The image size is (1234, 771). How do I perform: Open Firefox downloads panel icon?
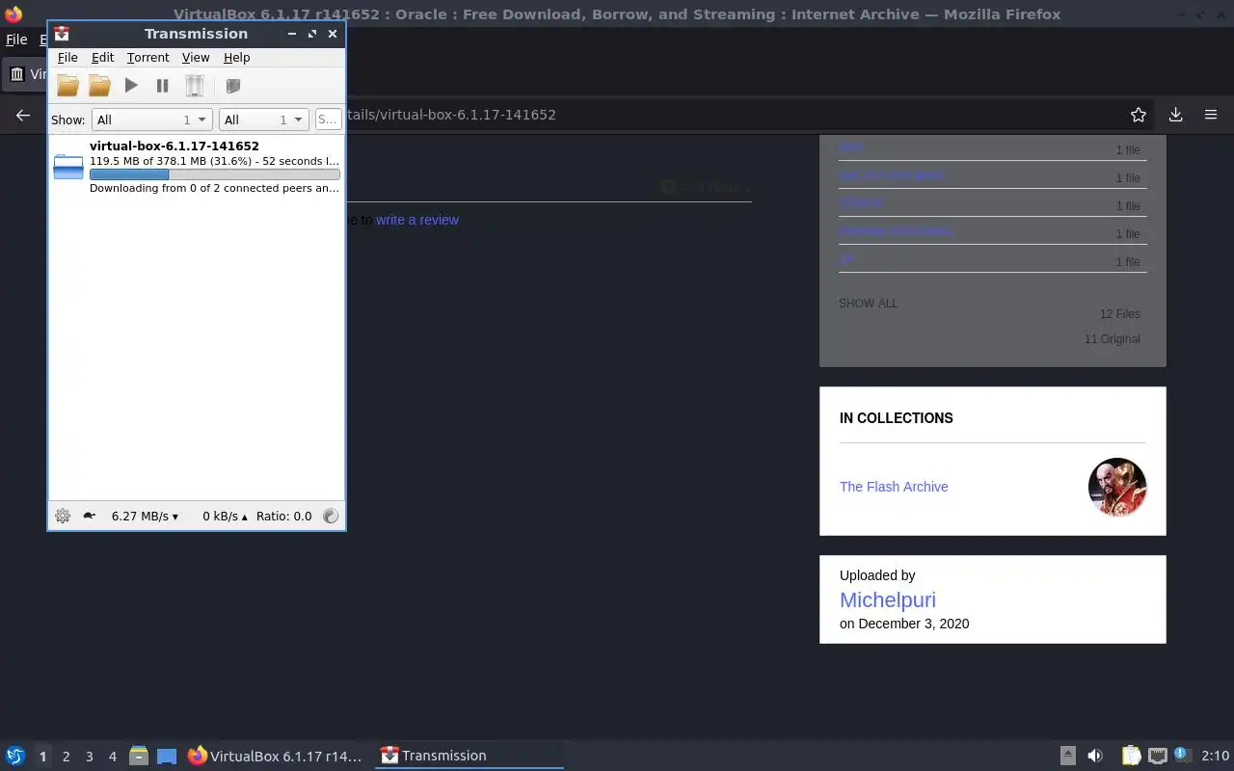1175,115
